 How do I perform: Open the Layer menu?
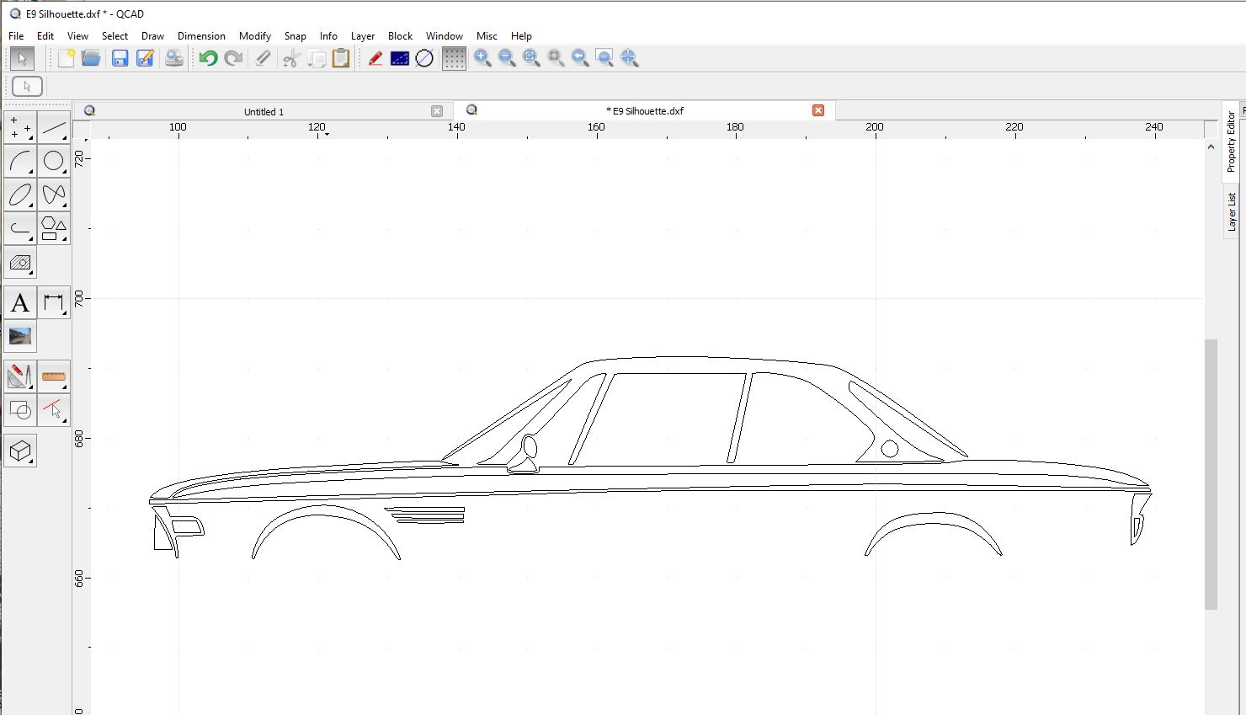pyautogui.click(x=362, y=36)
